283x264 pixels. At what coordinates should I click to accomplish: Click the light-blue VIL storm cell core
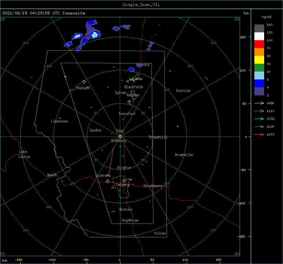95,35
